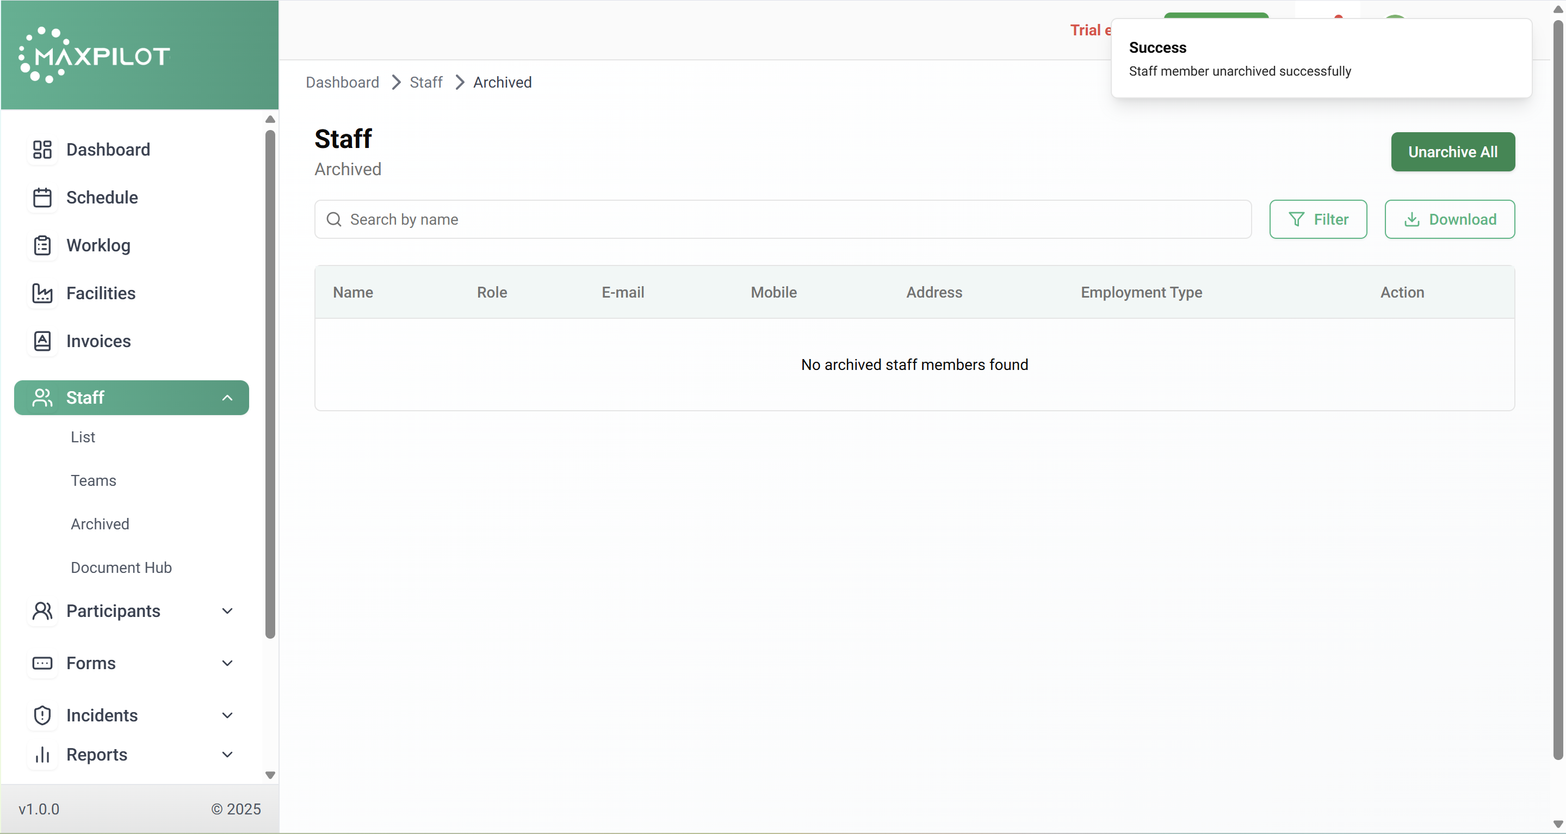Open the staff List submenu item

coord(83,437)
